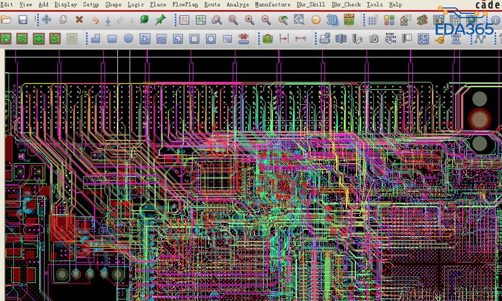
Task: Click the orange TP testpoint icon
Action: point(440,40)
